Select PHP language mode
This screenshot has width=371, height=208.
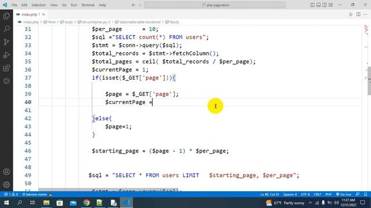pos(328,194)
